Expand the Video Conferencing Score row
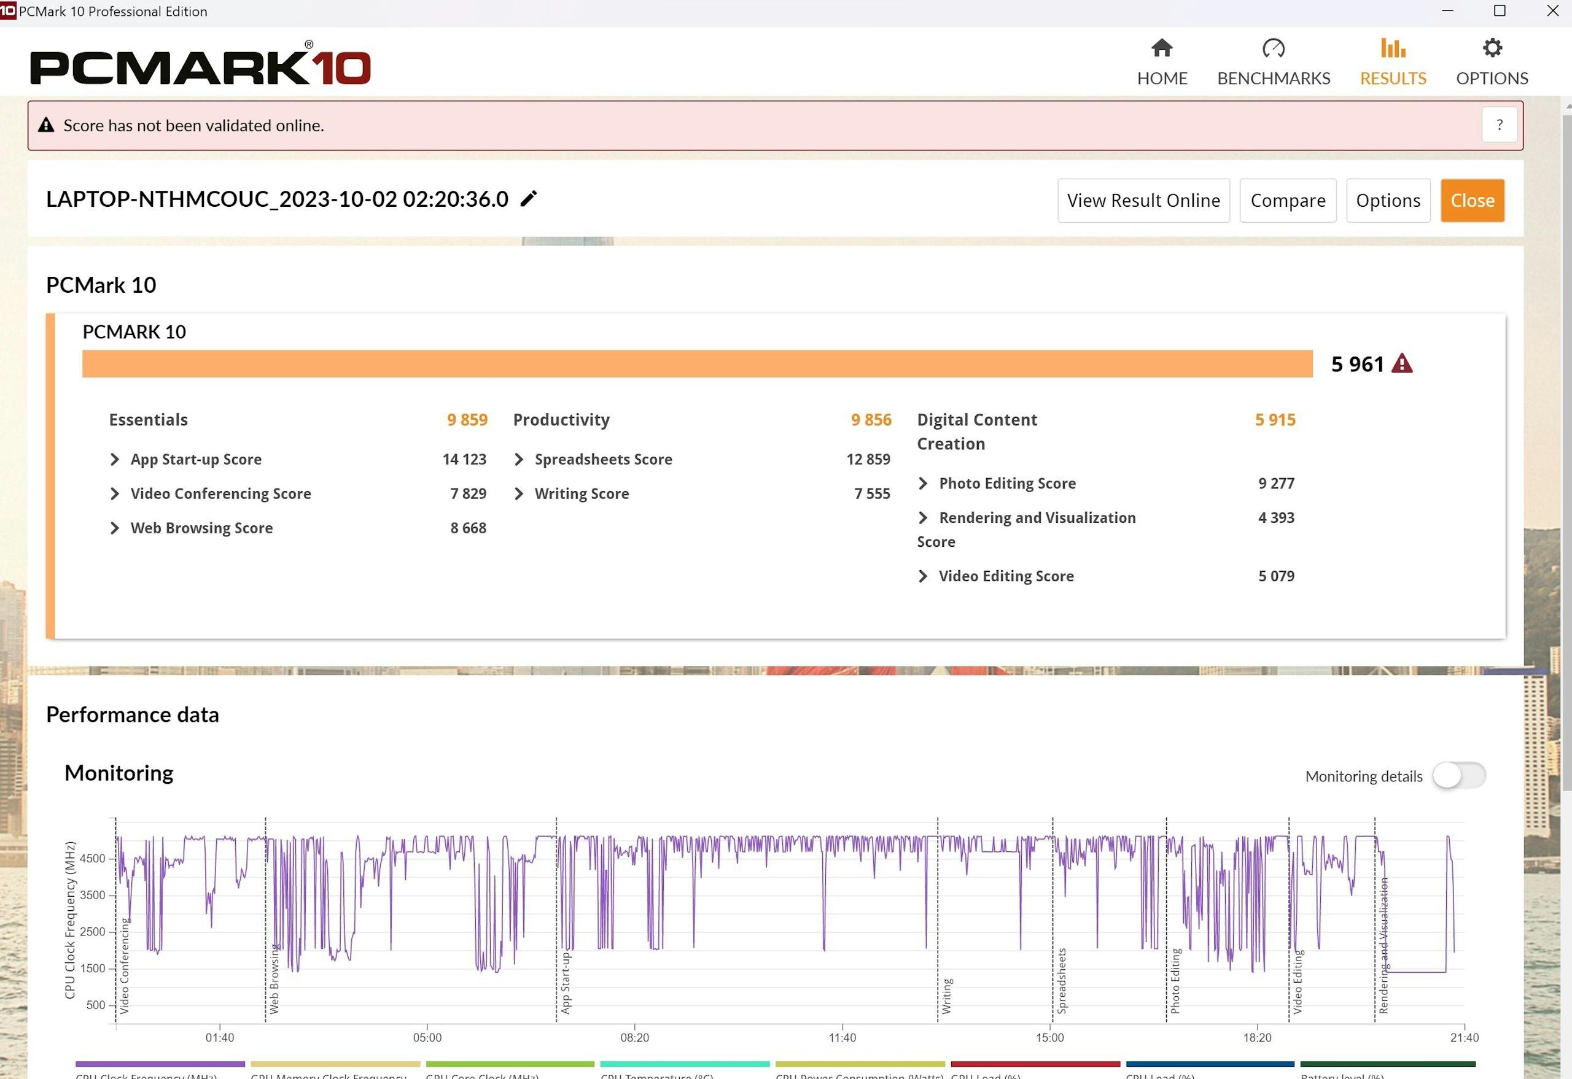 tap(115, 494)
